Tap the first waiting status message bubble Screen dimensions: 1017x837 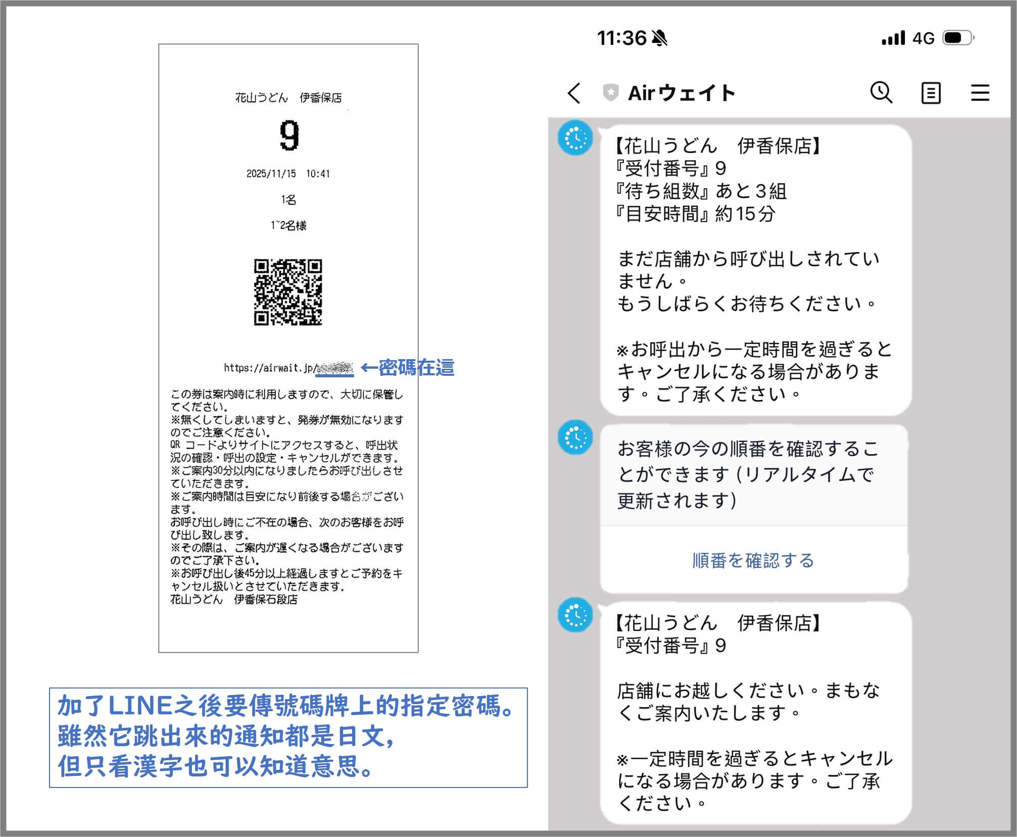755,270
